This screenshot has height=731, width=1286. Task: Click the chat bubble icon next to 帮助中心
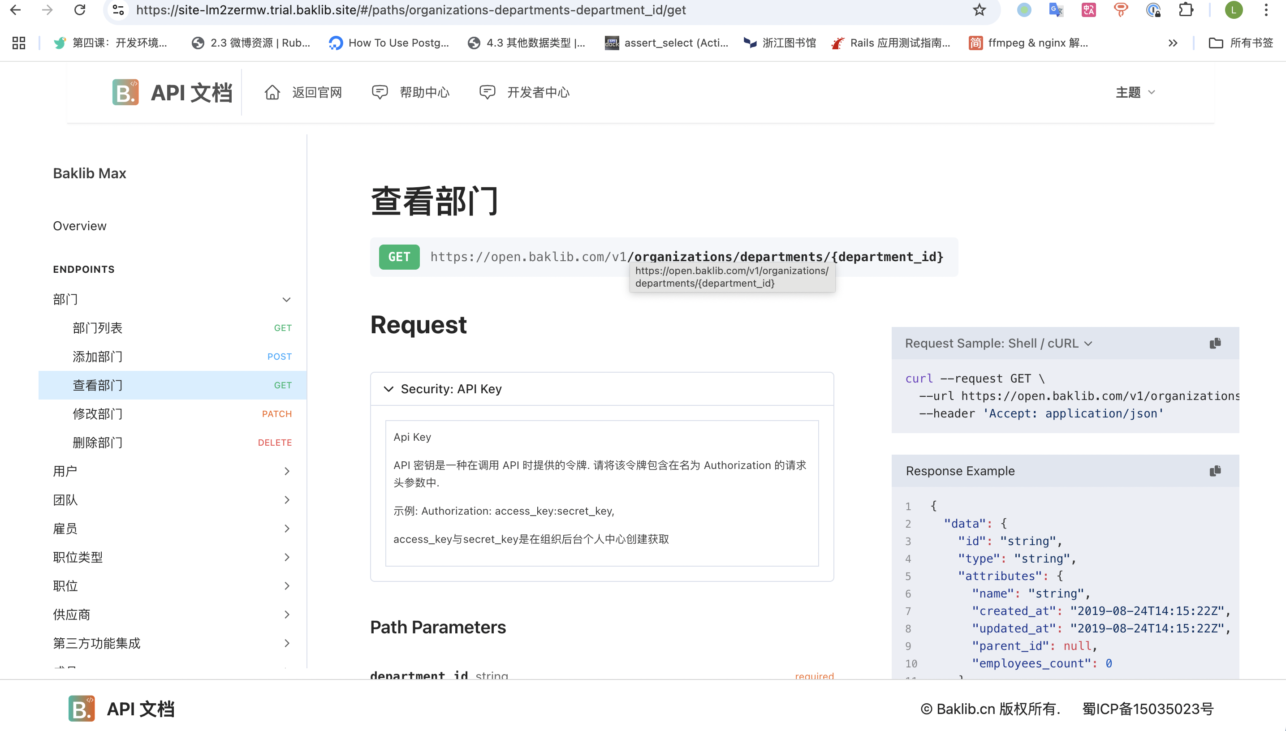tap(380, 92)
